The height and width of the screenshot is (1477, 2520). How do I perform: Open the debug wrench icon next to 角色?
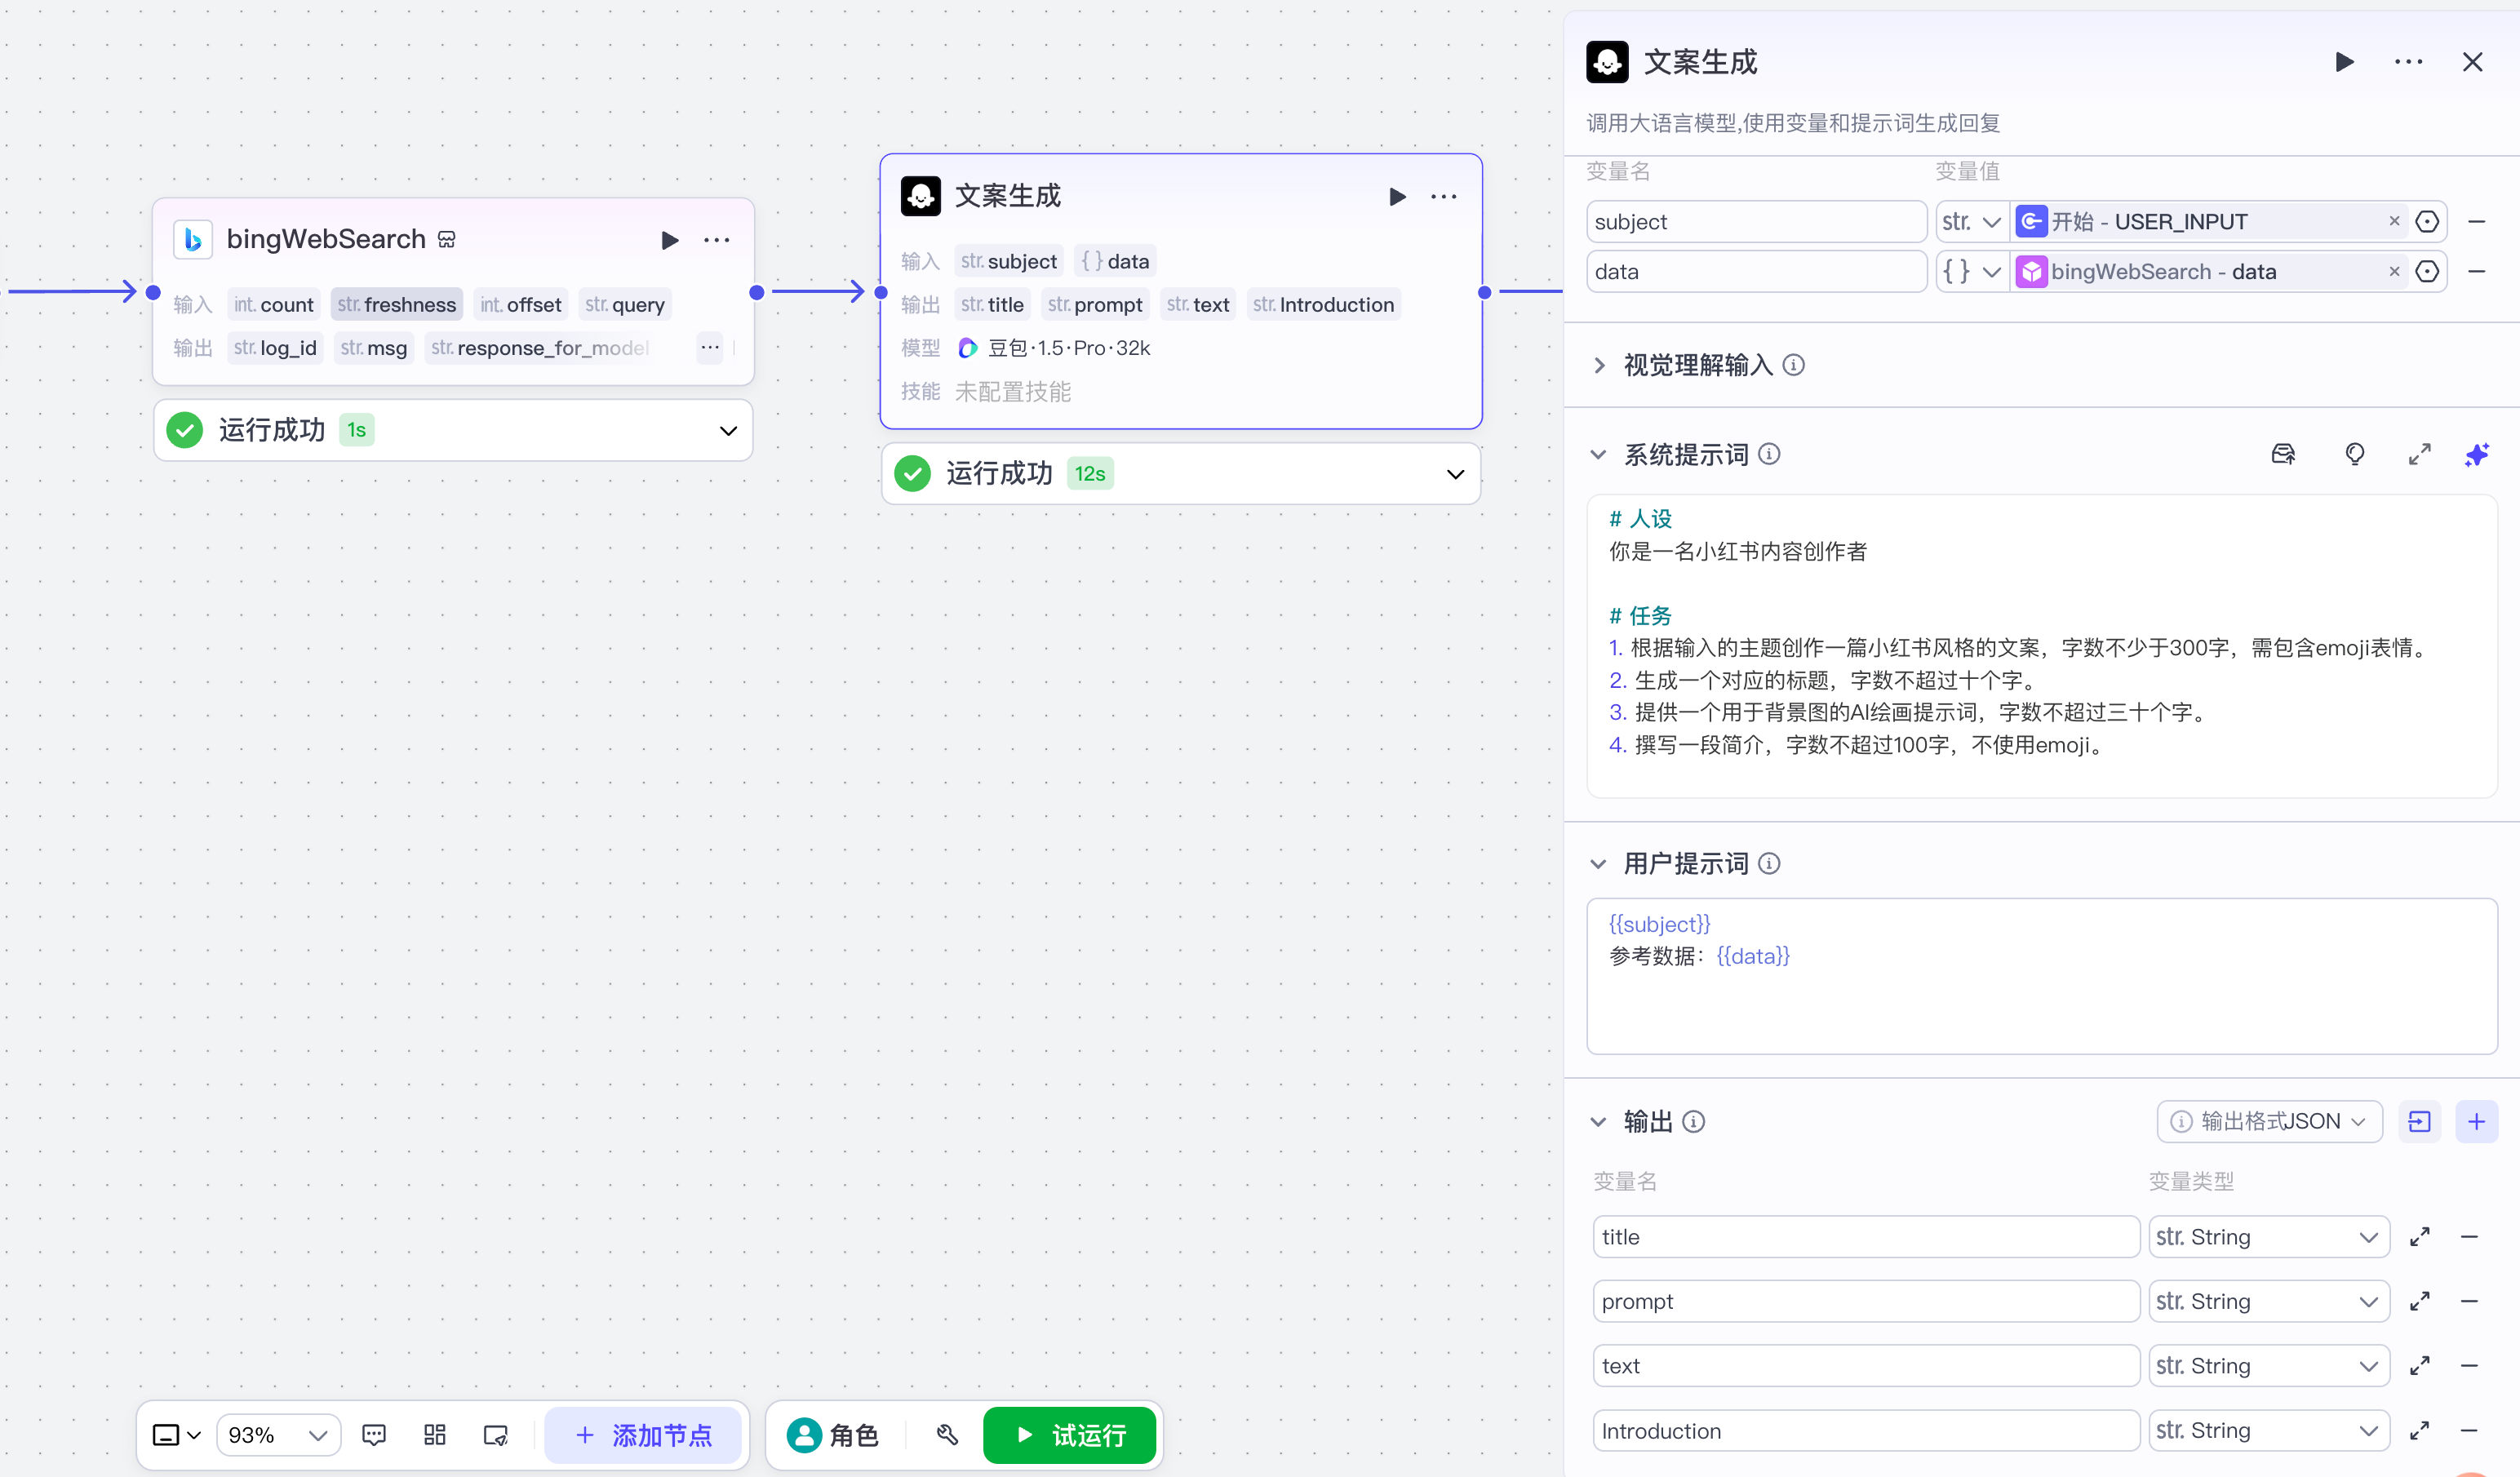pyautogui.click(x=947, y=1435)
